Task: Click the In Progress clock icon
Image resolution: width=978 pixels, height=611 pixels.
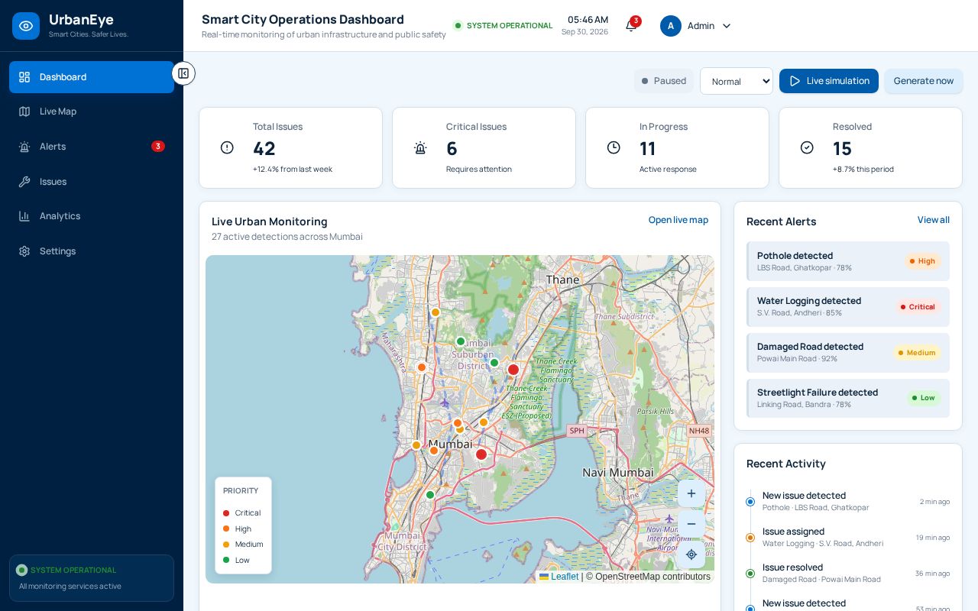Action: click(614, 147)
